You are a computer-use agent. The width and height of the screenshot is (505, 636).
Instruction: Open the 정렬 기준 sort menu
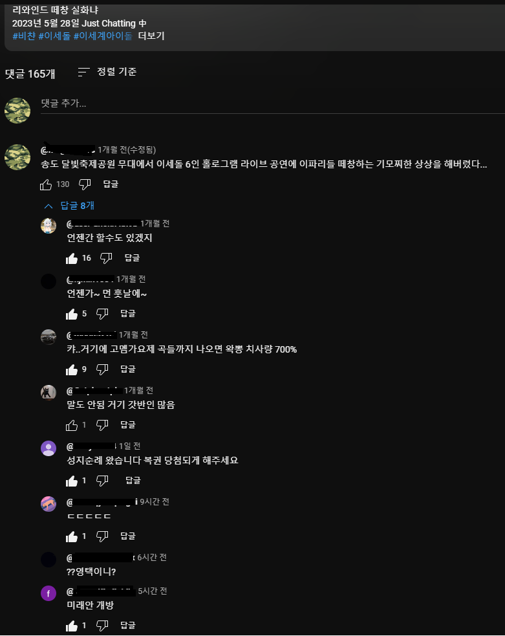click(107, 72)
